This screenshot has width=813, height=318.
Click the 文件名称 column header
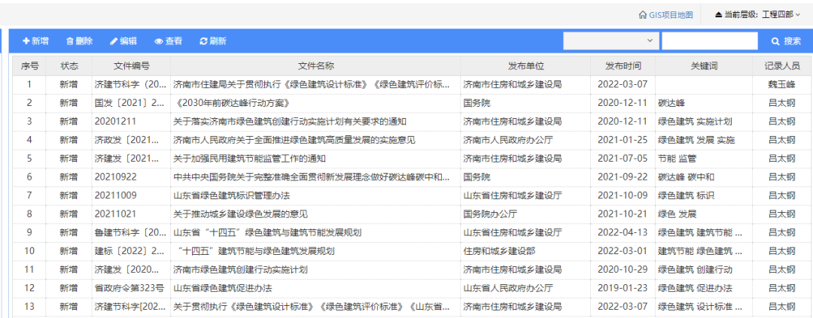click(x=315, y=66)
